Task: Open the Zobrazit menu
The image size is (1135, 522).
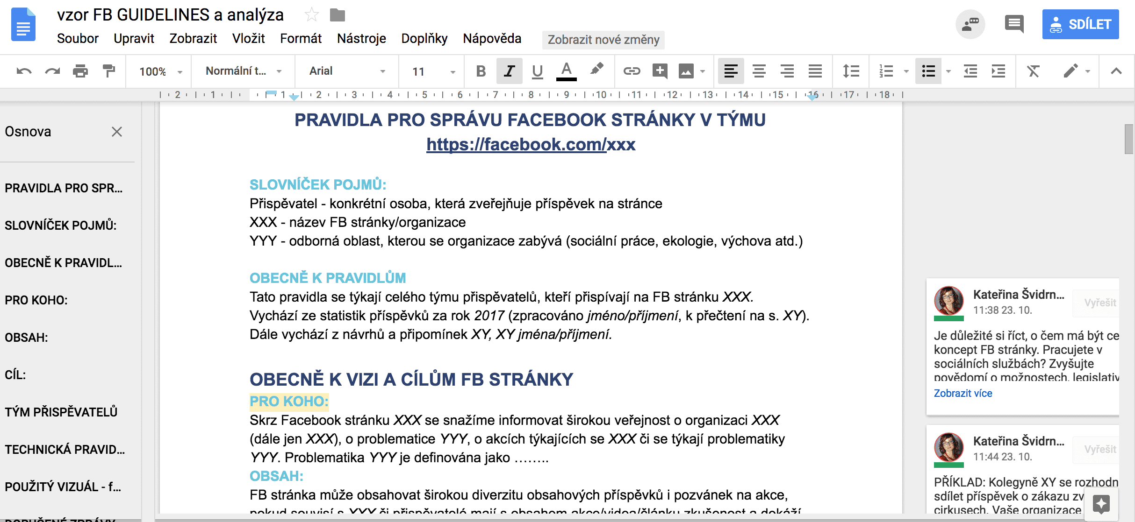Action: tap(193, 38)
